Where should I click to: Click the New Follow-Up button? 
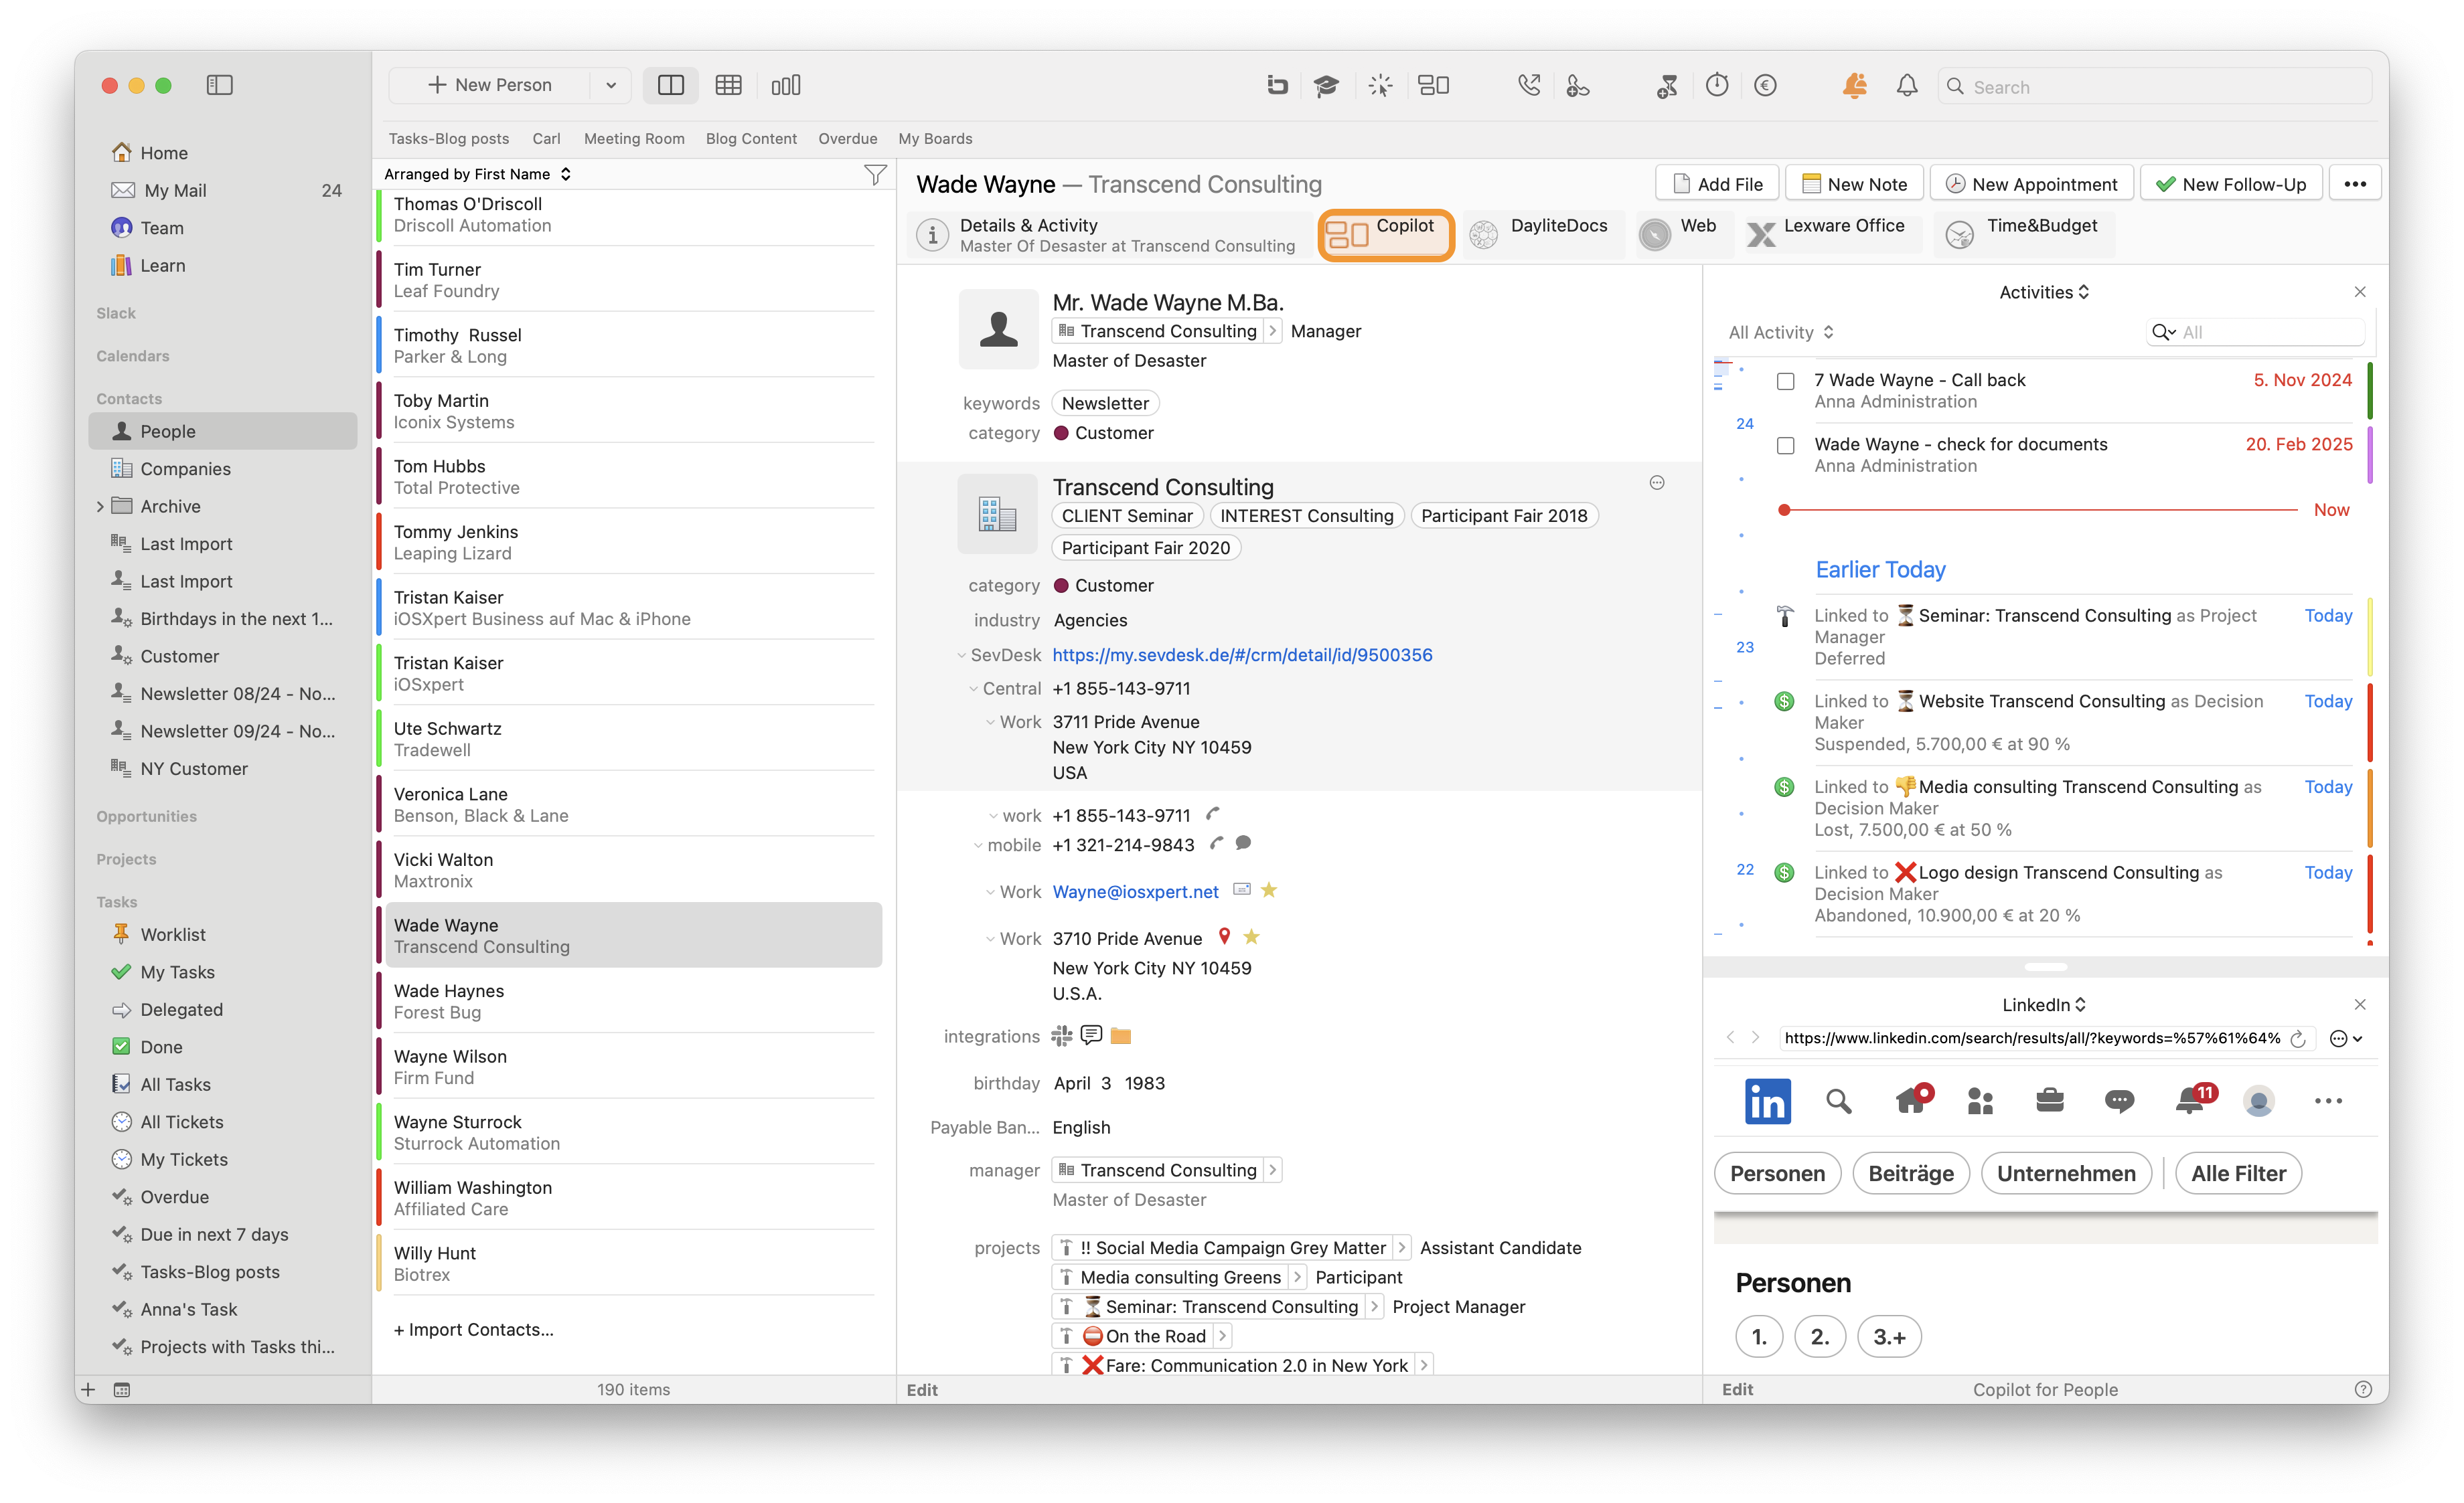pyautogui.click(x=2231, y=184)
